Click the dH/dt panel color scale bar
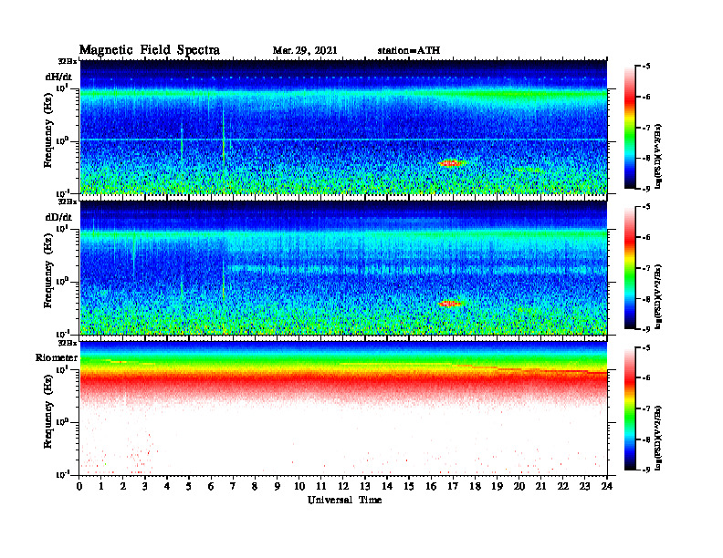Image resolution: width=723 pixels, height=558 pixels. pos(630,128)
